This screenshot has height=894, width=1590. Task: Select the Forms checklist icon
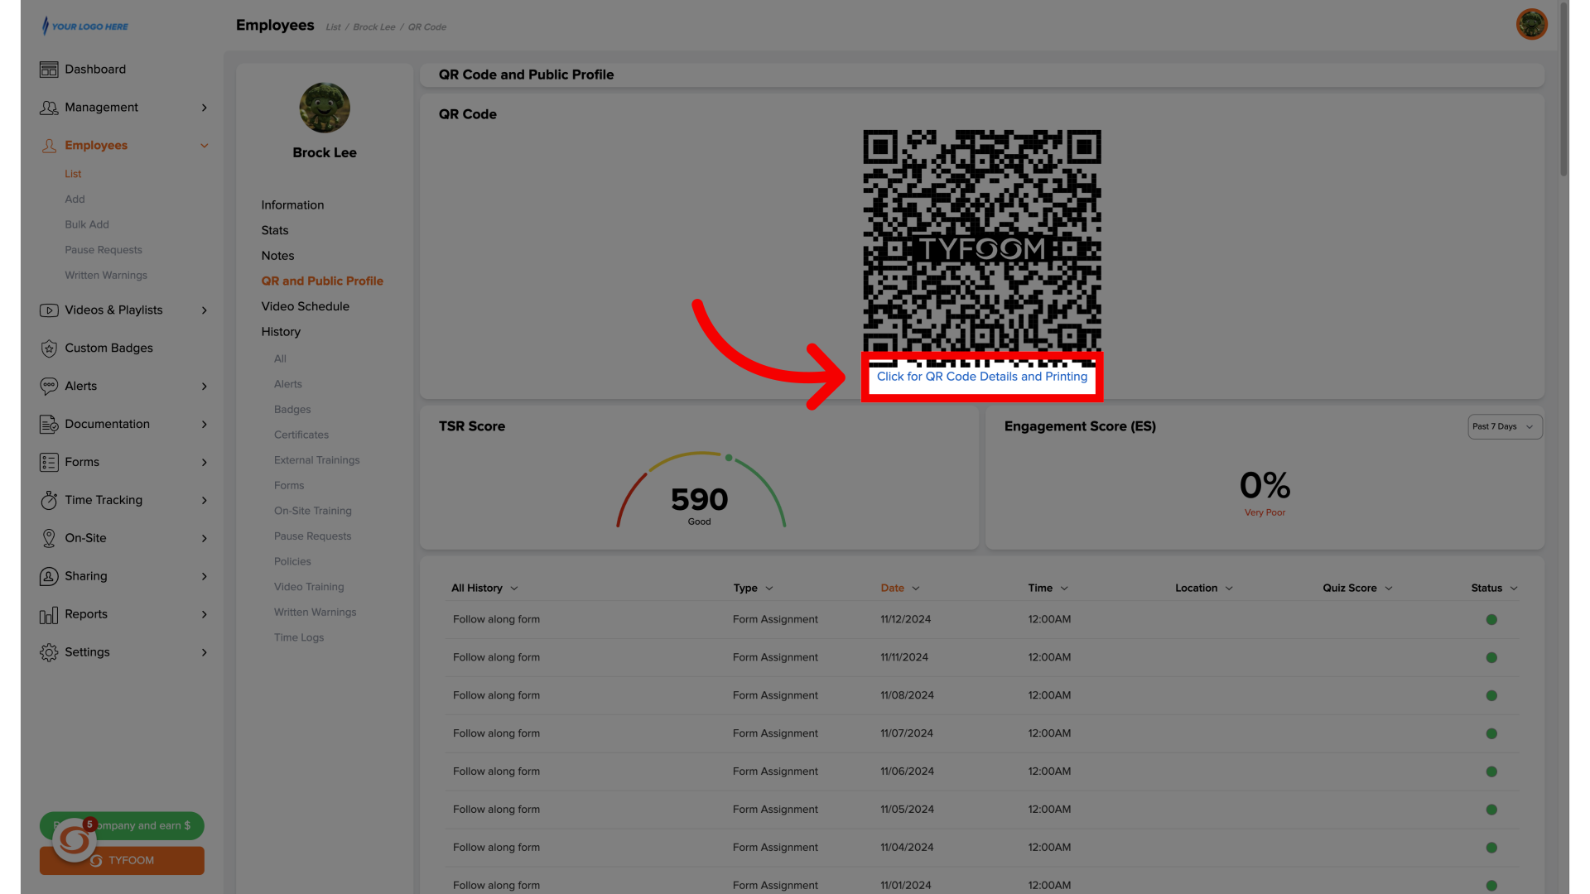pyautogui.click(x=49, y=462)
